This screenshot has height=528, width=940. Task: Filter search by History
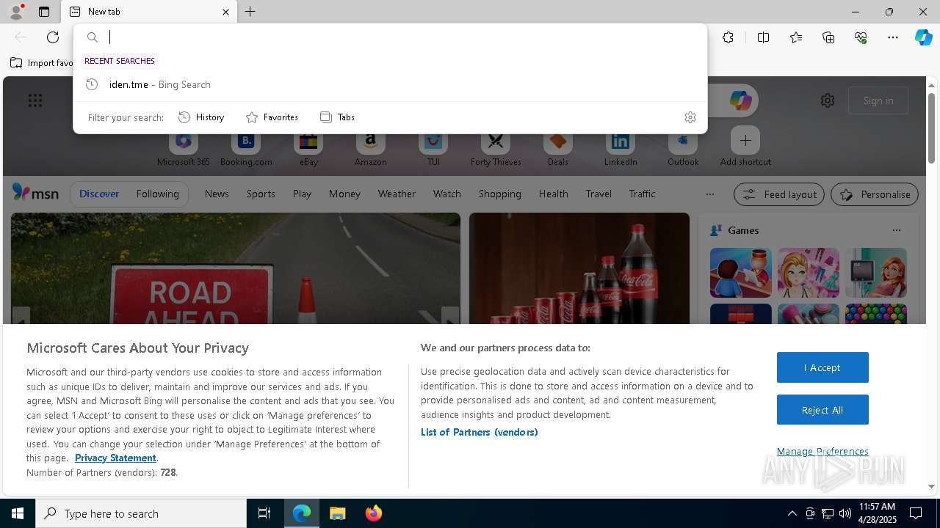click(201, 117)
